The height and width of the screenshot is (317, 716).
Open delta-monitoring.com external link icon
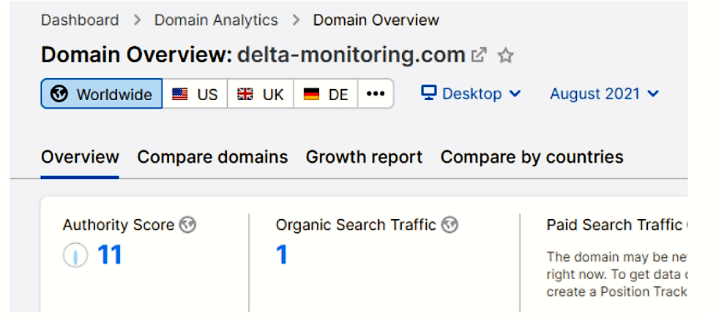click(x=479, y=56)
